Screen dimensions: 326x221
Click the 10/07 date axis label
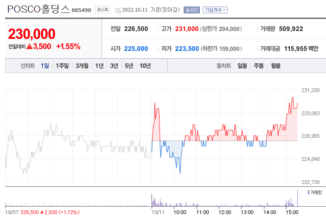(12, 212)
